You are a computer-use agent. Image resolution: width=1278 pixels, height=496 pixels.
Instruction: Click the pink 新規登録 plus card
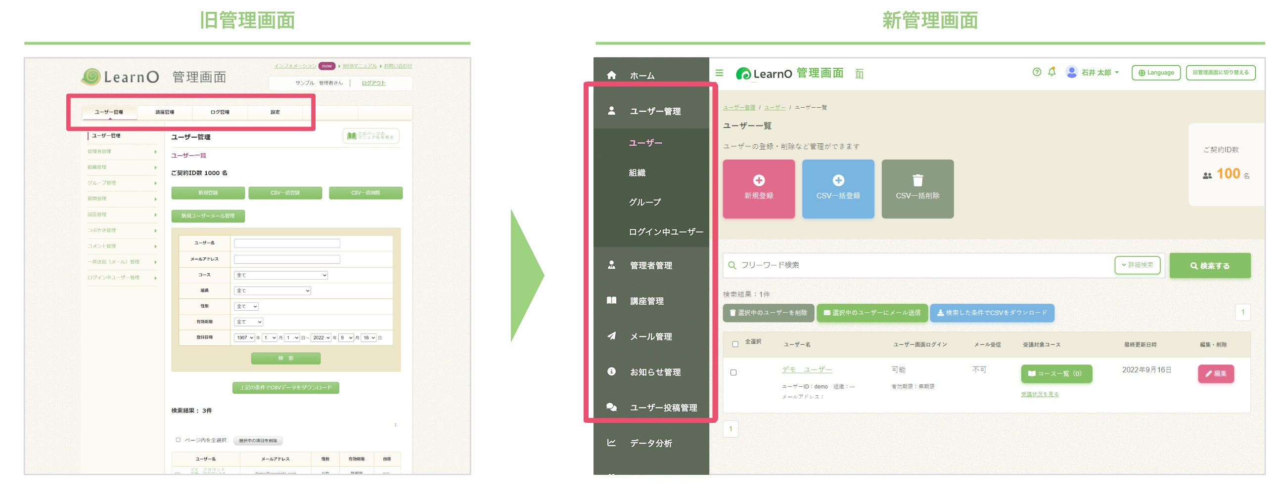point(759,189)
